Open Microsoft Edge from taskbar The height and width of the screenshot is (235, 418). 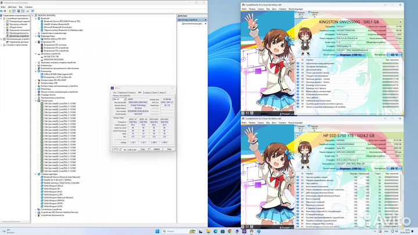point(215,232)
